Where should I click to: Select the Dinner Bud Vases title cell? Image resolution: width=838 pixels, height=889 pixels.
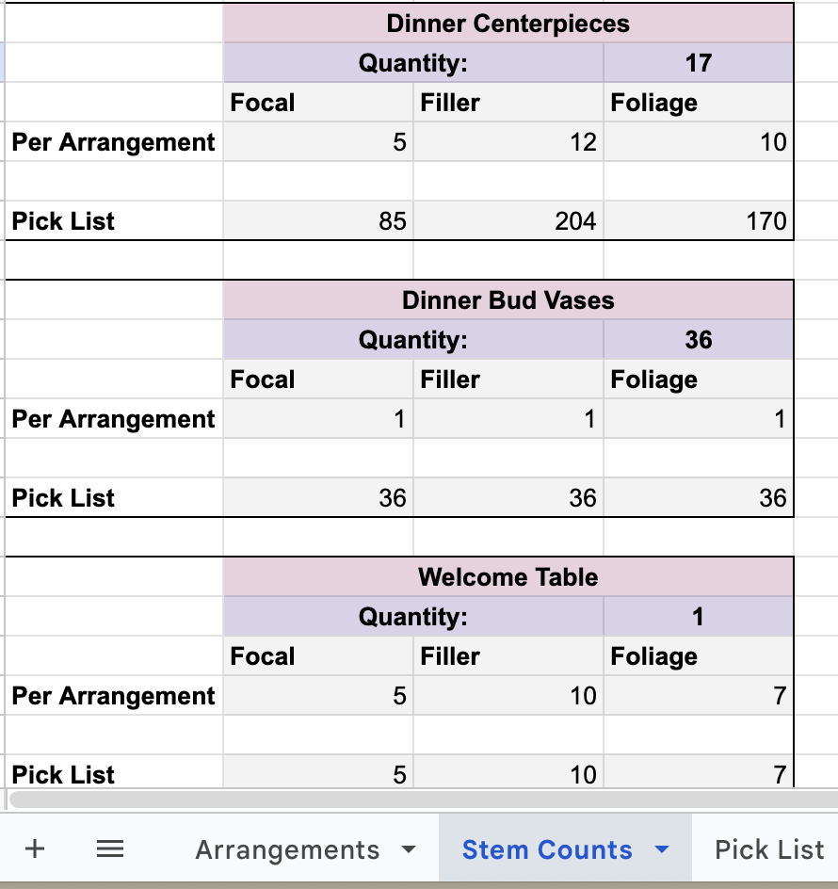pyautogui.click(x=508, y=299)
